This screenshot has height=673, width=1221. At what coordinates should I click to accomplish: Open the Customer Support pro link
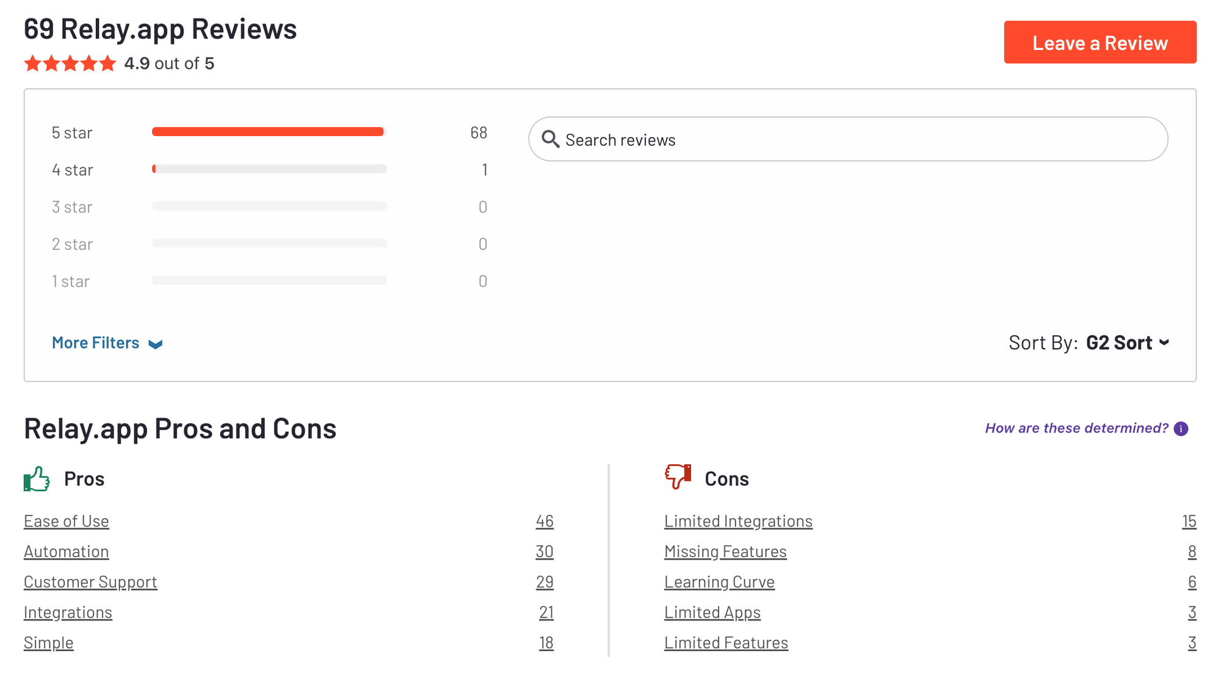coord(90,582)
